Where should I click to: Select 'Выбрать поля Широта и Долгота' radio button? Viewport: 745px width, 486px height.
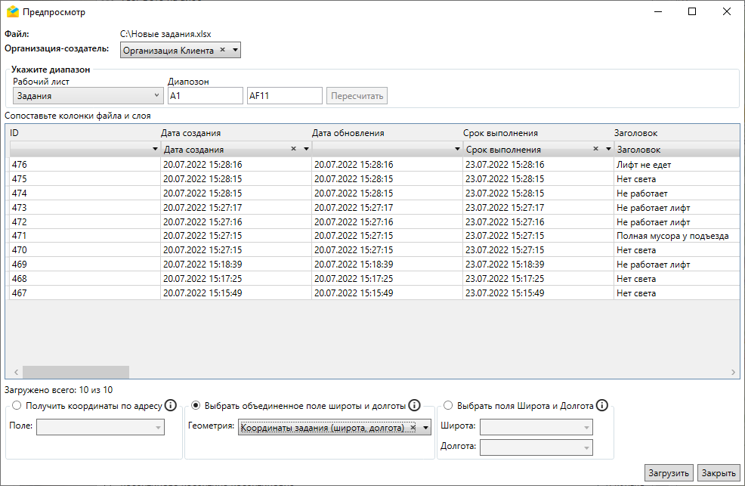[448, 405]
